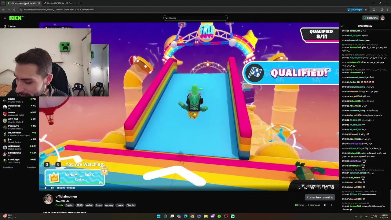This screenshot has height=220, width=391.
Task: Collapse recommended list with Show Less
Action: 31,167
